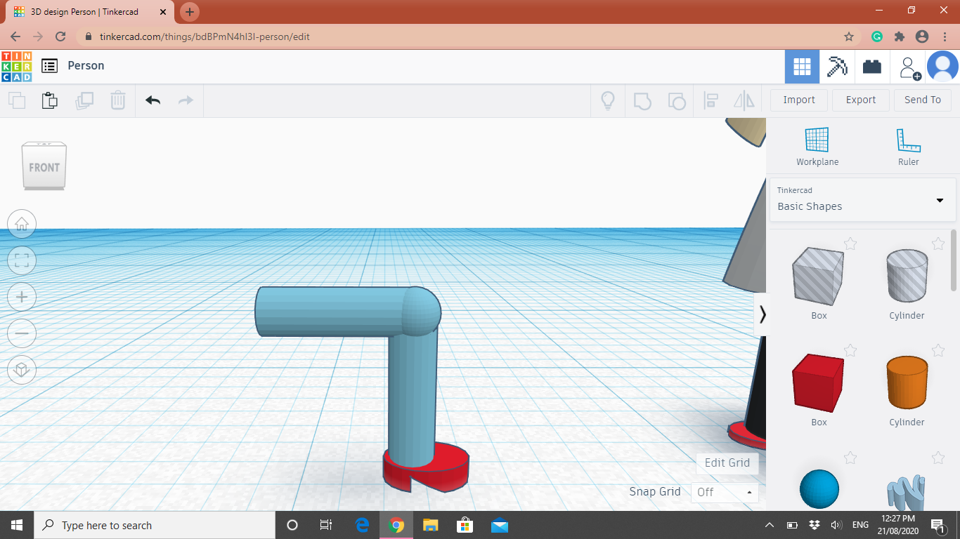This screenshot has height=539, width=960.
Task: Click the Mirror tool icon
Action: click(x=744, y=100)
